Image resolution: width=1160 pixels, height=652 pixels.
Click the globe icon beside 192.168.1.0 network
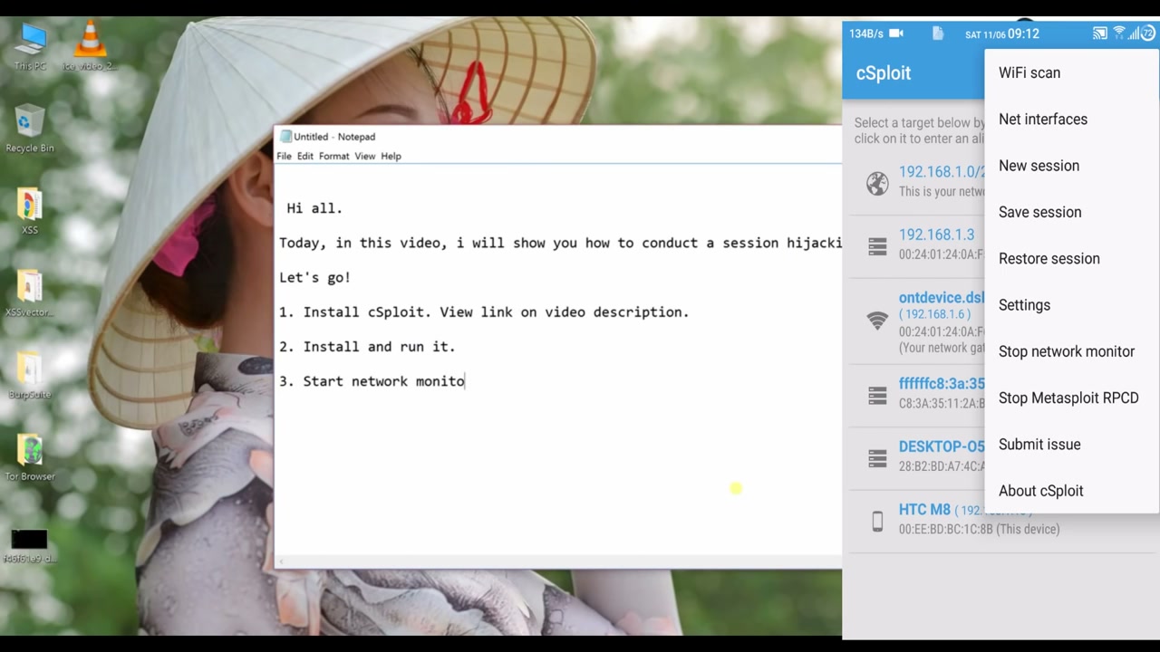877,184
